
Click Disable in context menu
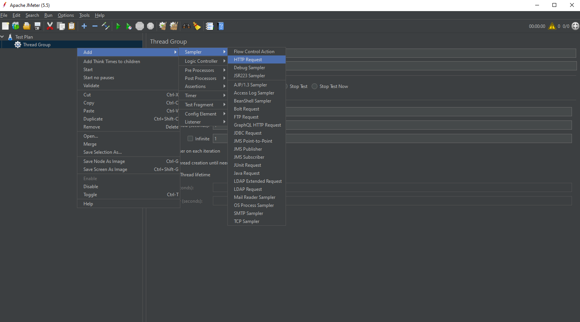click(x=128, y=187)
